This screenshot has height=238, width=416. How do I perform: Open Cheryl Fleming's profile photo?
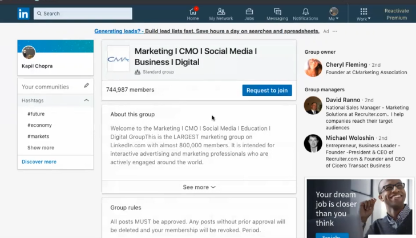pos(313,68)
